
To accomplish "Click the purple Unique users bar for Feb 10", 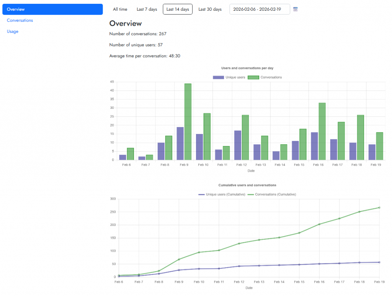I will point(199,147).
